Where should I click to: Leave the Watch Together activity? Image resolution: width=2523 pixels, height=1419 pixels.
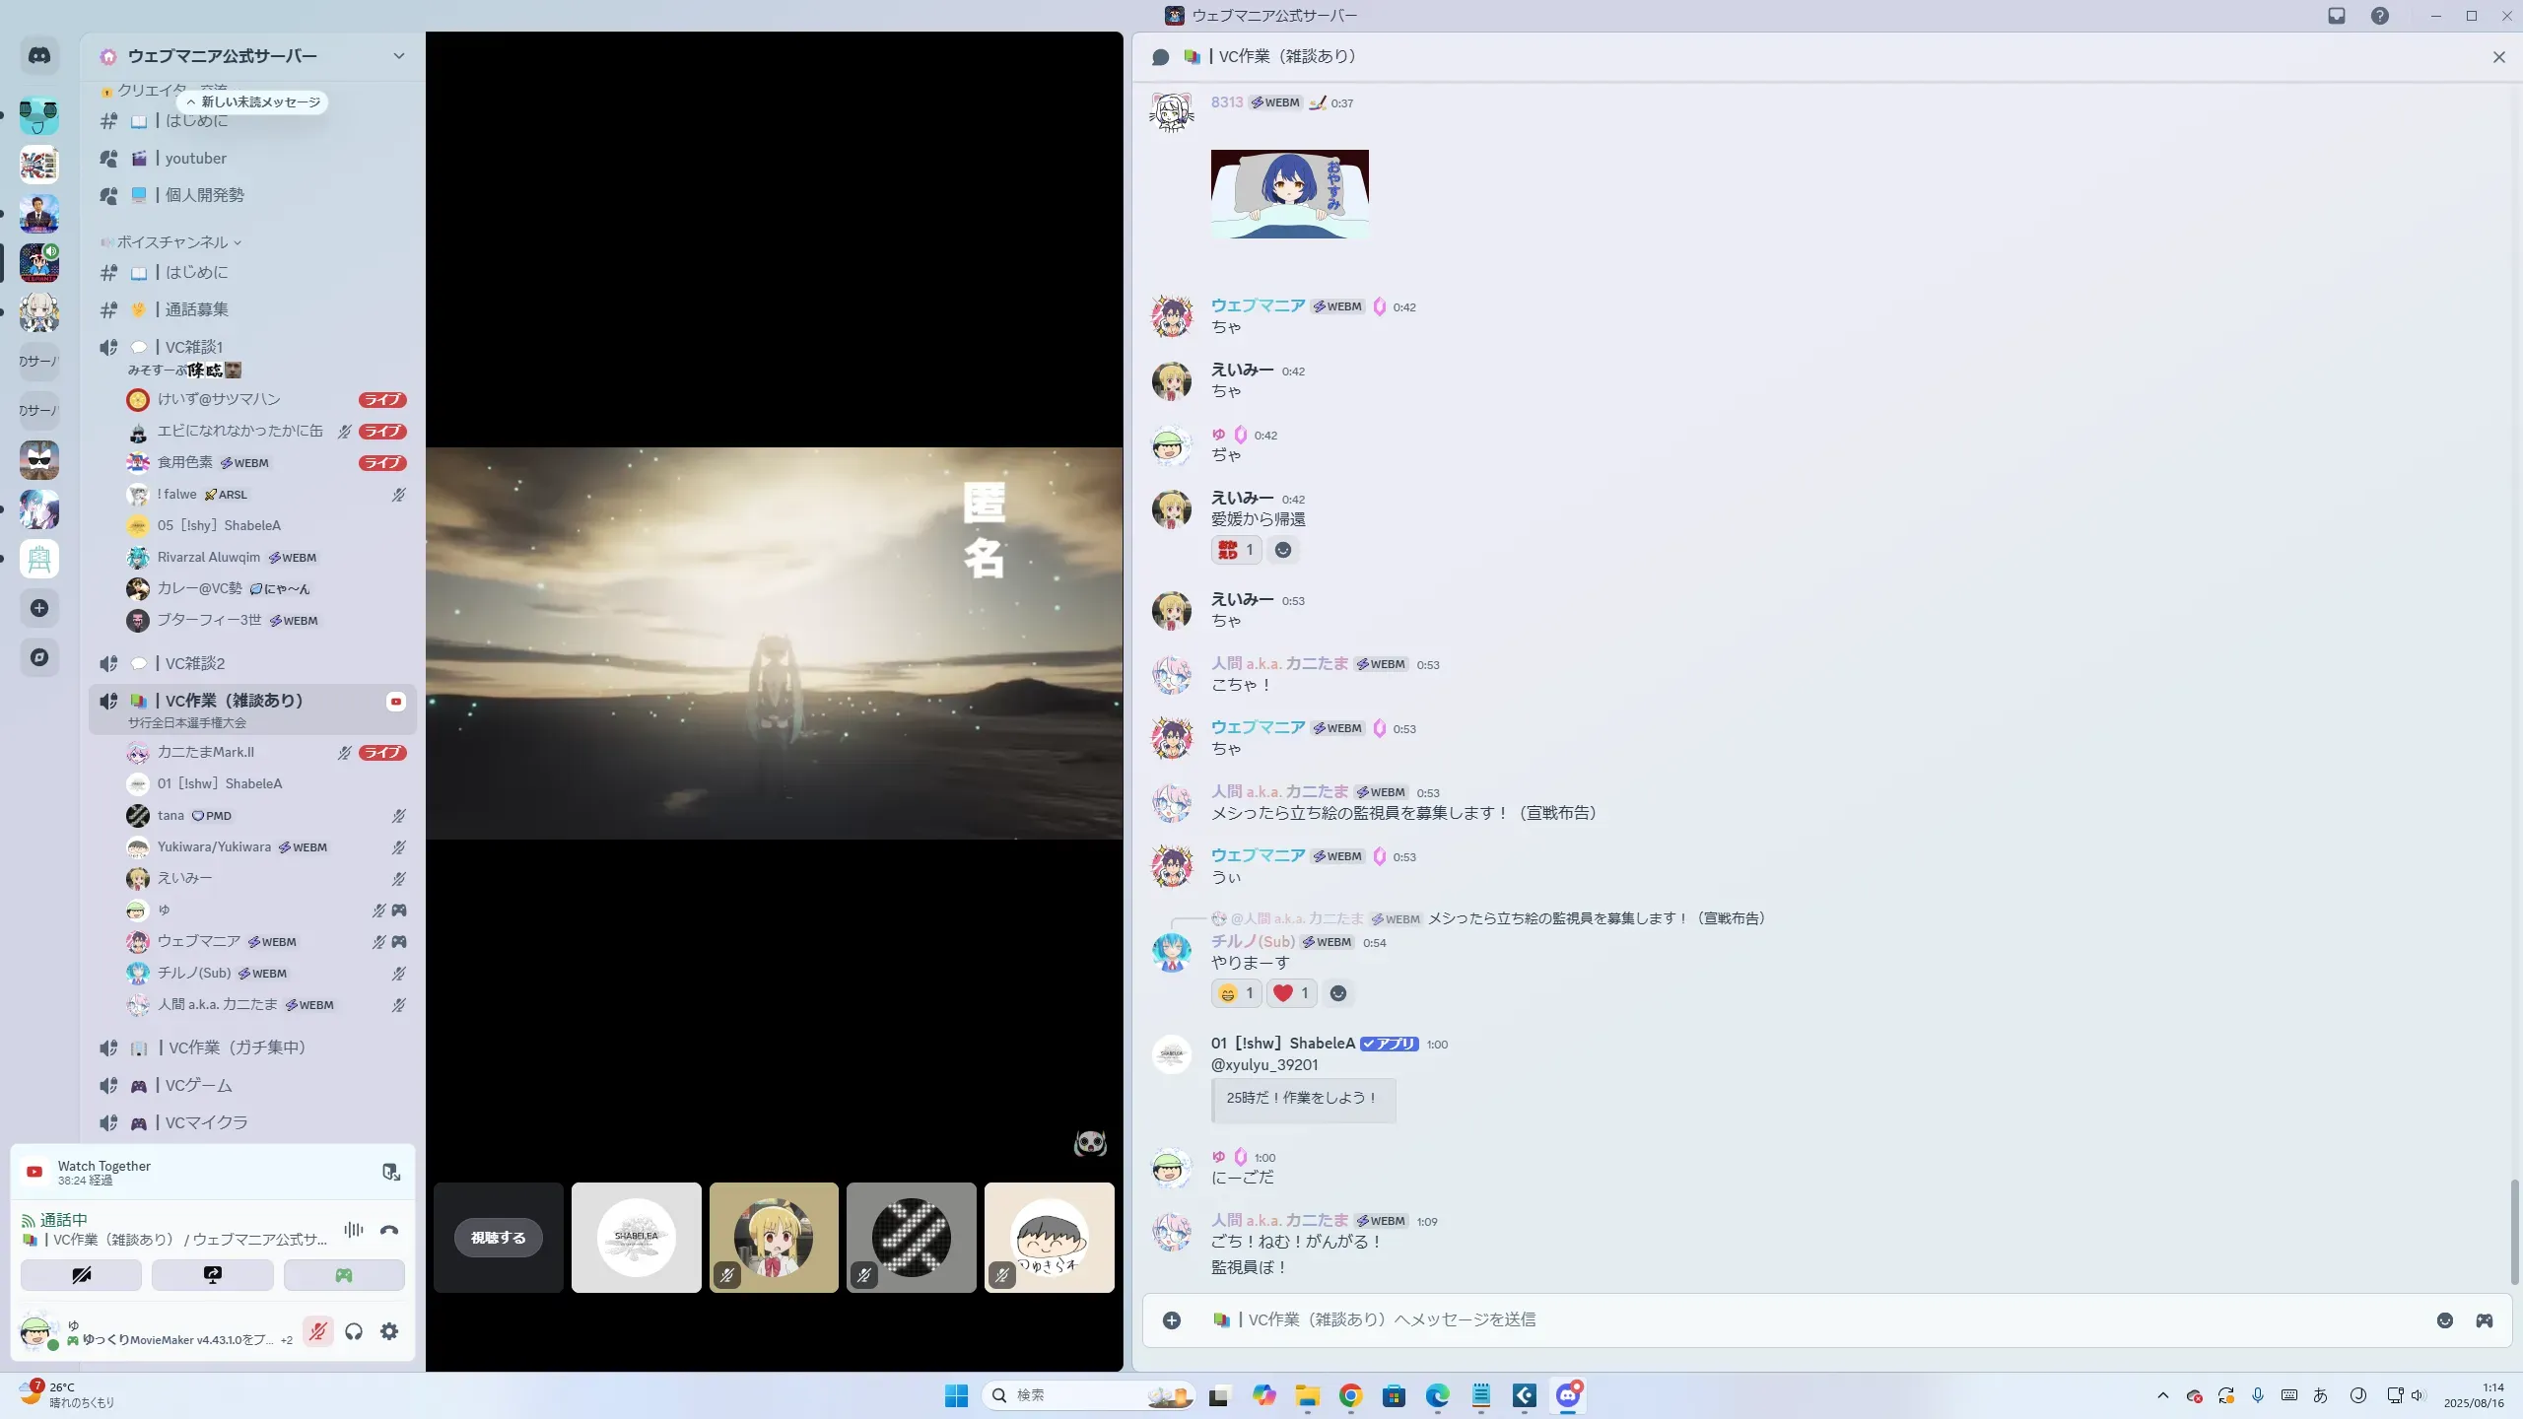(391, 1172)
